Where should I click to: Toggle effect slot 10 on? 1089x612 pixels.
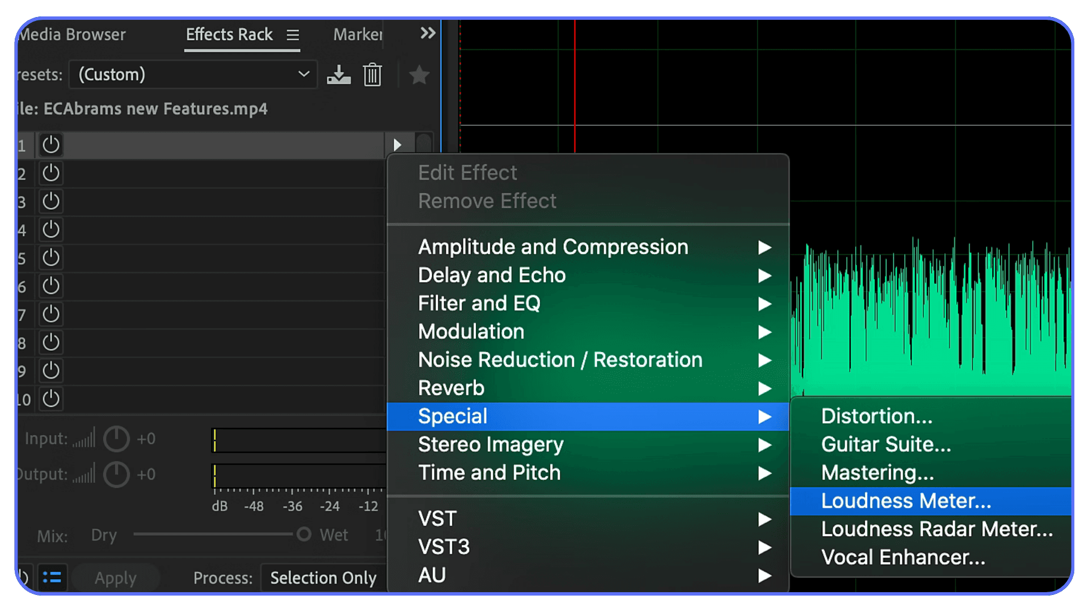coord(50,399)
